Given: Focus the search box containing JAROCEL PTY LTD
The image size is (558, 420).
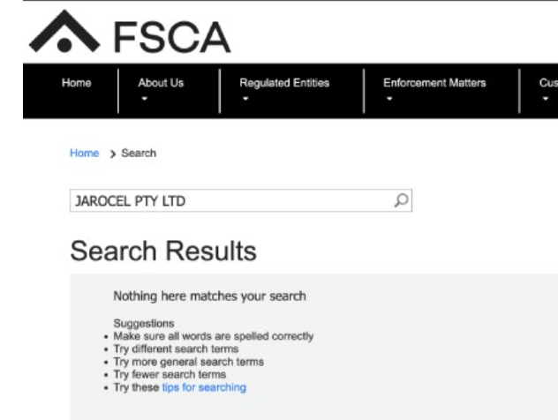Looking at the screenshot, I should point(230,201).
